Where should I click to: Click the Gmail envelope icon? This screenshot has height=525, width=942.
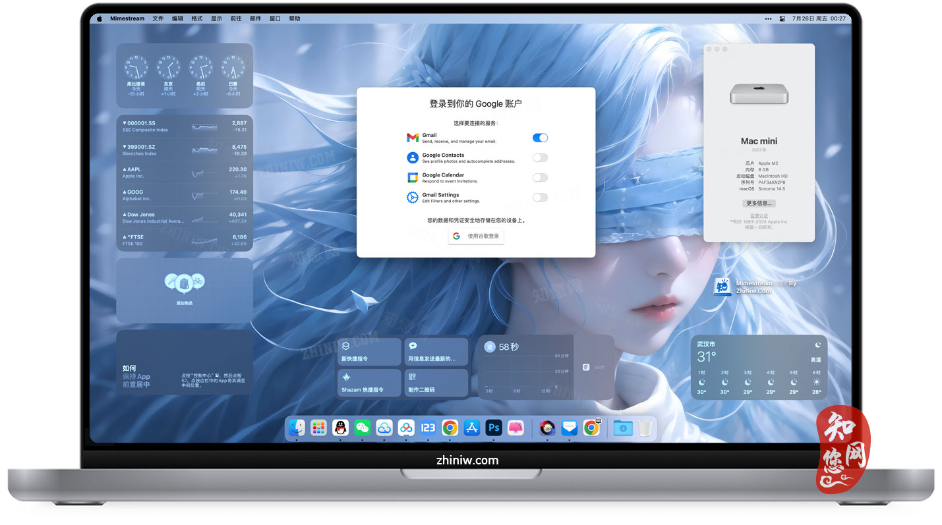click(413, 138)
